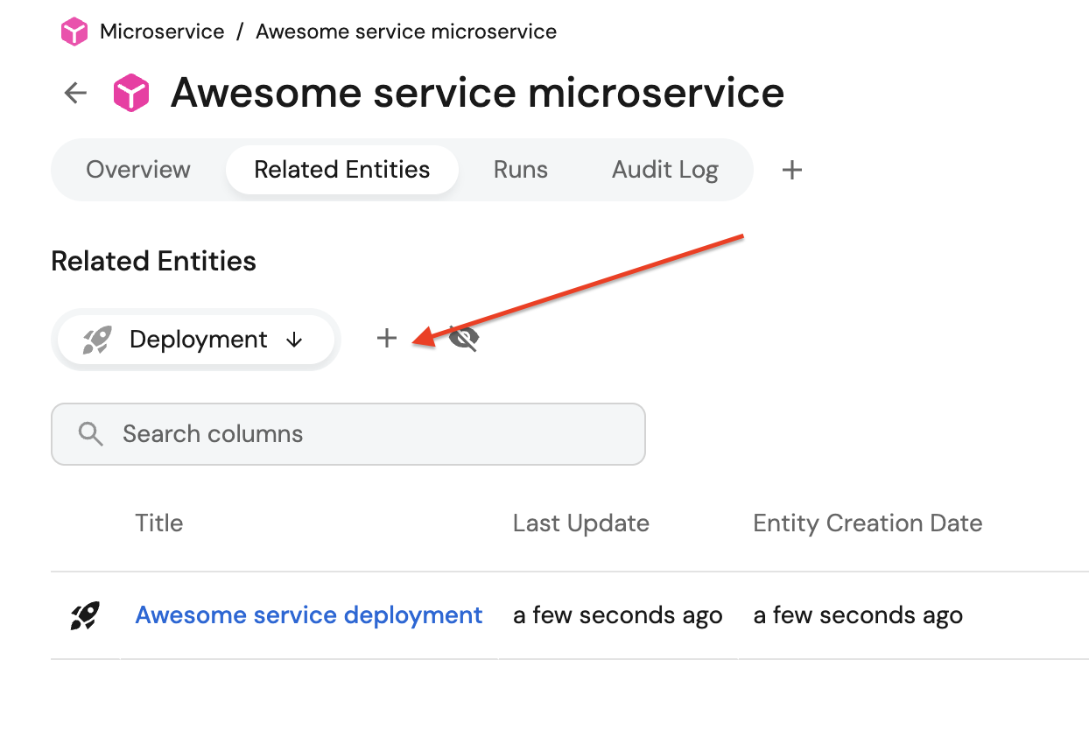The height and width of the screenshot is (730, 1089).
Task: Click the Entity Creation Date column header
Action: coord(868,523)
